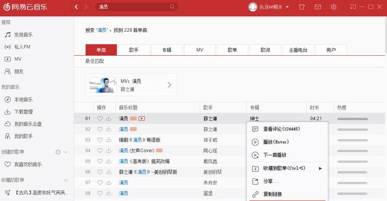The width and height of the screenshot is (387, 201).
Task: Open the MV: 演员 best match arrow
Action: pyautogui.click(x=169, y=85)
